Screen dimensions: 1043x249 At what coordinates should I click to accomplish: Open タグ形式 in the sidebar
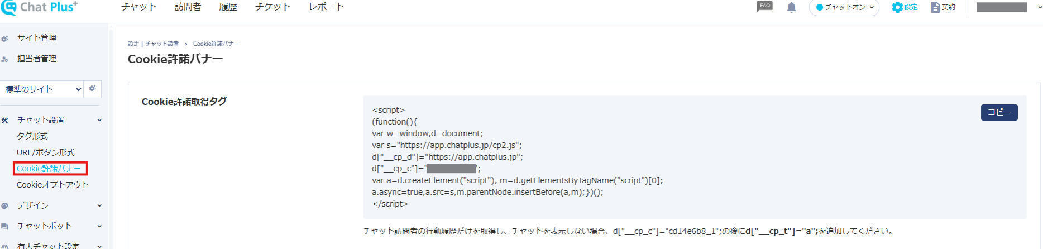(x=32, y=136)
